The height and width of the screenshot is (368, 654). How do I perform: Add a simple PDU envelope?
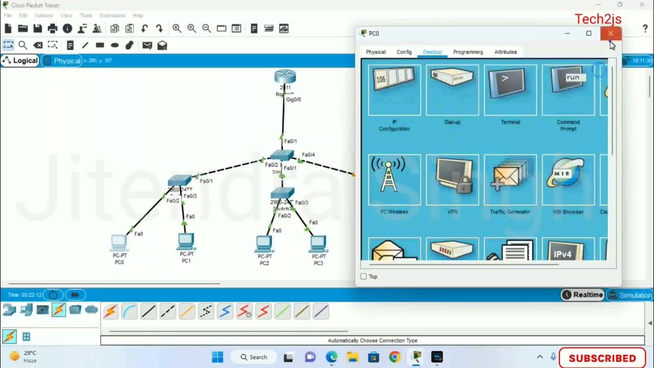point(147,45)
